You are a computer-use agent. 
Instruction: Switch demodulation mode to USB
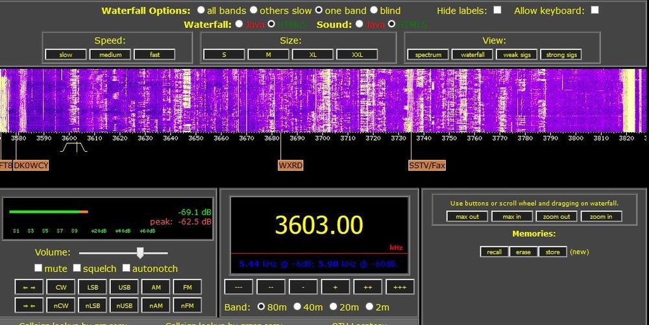pyautogui.click(x=123, y=287)
